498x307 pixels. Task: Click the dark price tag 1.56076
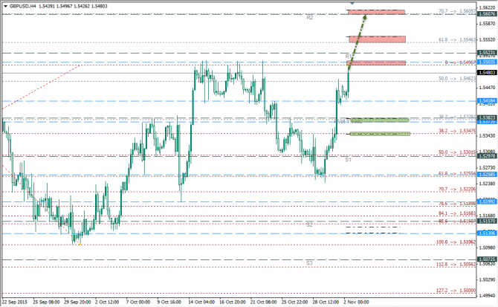pyautogui.click(x=487, y=13)
